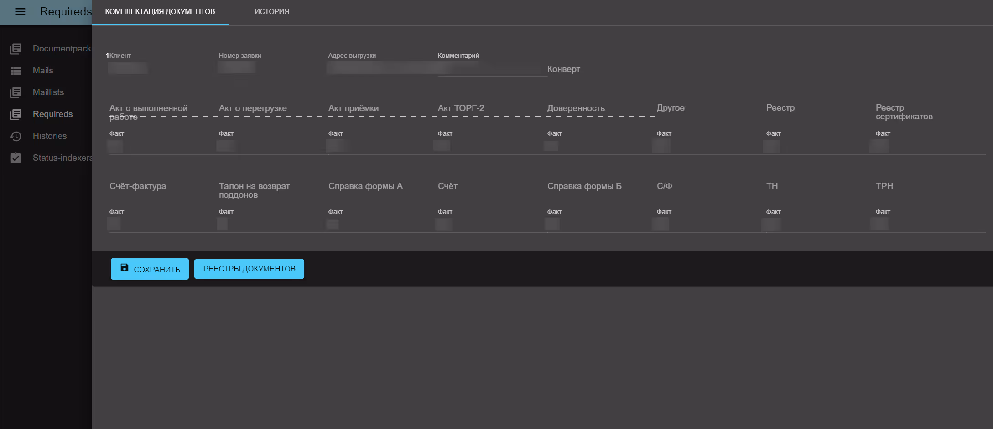The image size is (993, 429).
Task: Click the Талон на возврат поддонов label
Action: [255, 190]
